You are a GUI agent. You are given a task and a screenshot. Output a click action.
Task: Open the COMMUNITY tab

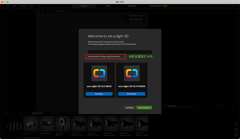pyautogui.click(x=158, y=6)
